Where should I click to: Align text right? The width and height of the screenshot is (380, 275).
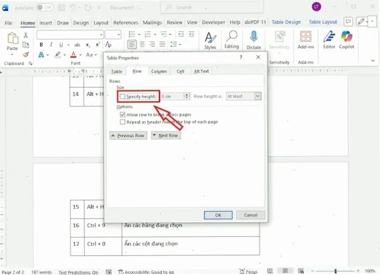pos(152,44)
